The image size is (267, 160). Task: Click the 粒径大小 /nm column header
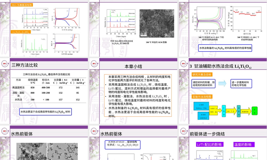click(x=46, y=81)
